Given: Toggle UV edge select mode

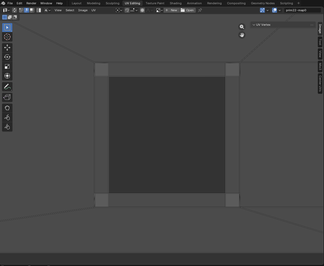Looking at the screenshot, I should coord(27,10).
